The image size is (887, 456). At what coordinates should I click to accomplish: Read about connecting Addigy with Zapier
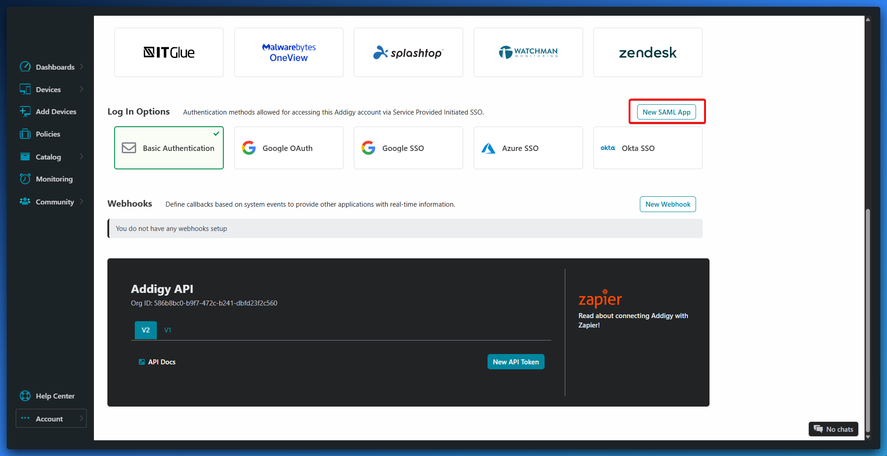633,320
